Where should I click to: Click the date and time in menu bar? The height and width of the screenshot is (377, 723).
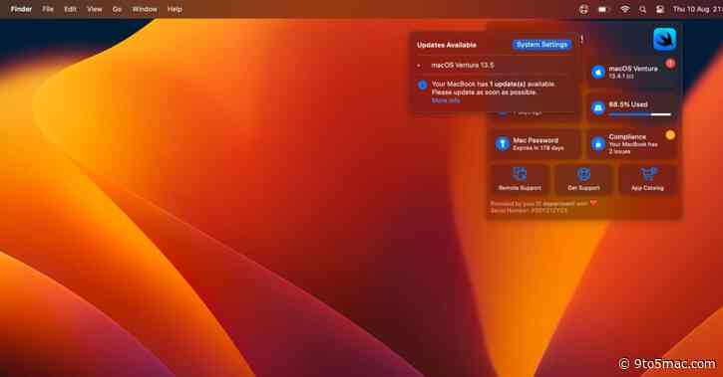pos(697,9)
